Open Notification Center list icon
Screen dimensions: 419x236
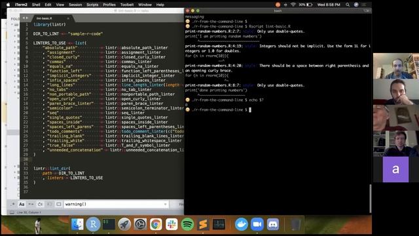tap(364, 5)
